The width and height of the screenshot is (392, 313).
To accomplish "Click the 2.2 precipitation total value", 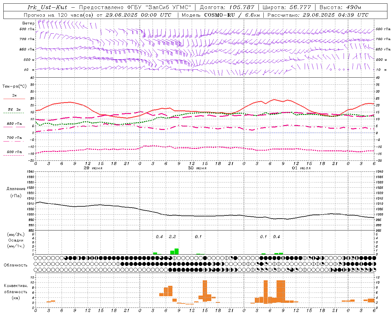I will [172, 237].
